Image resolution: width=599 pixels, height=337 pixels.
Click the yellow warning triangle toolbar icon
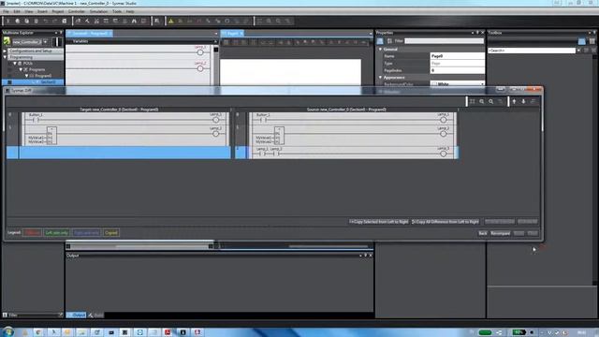click(170, 21)
